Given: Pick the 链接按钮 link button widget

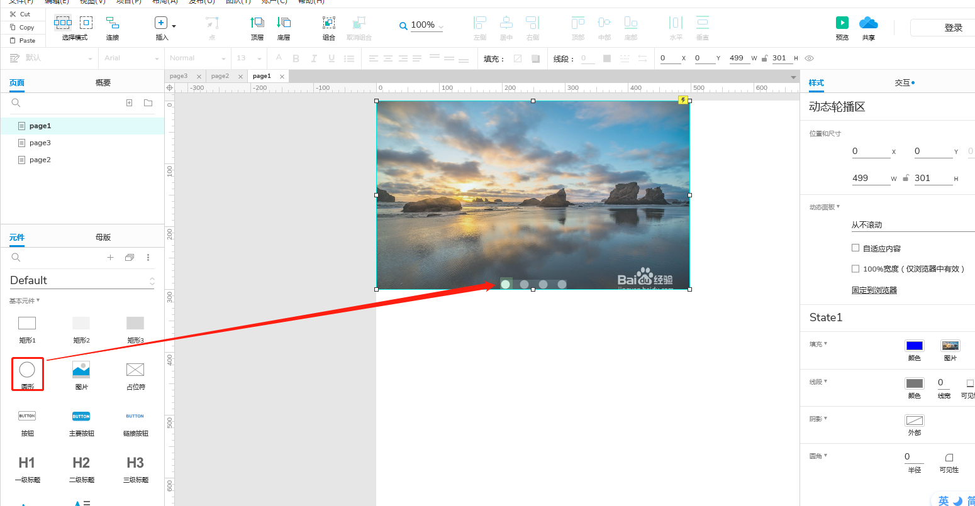Looking at the screenshot, I should [x=135, y=423].
